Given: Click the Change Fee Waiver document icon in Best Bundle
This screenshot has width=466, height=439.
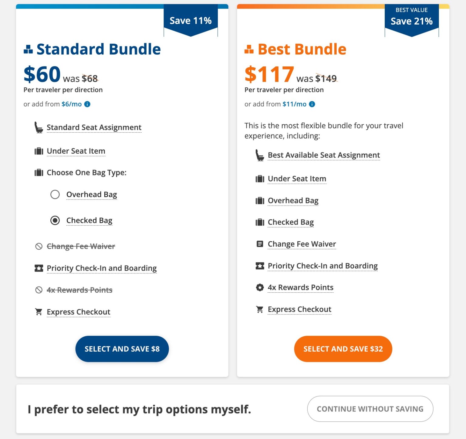Looking at the screenshot, I should (x=259, y=243).
